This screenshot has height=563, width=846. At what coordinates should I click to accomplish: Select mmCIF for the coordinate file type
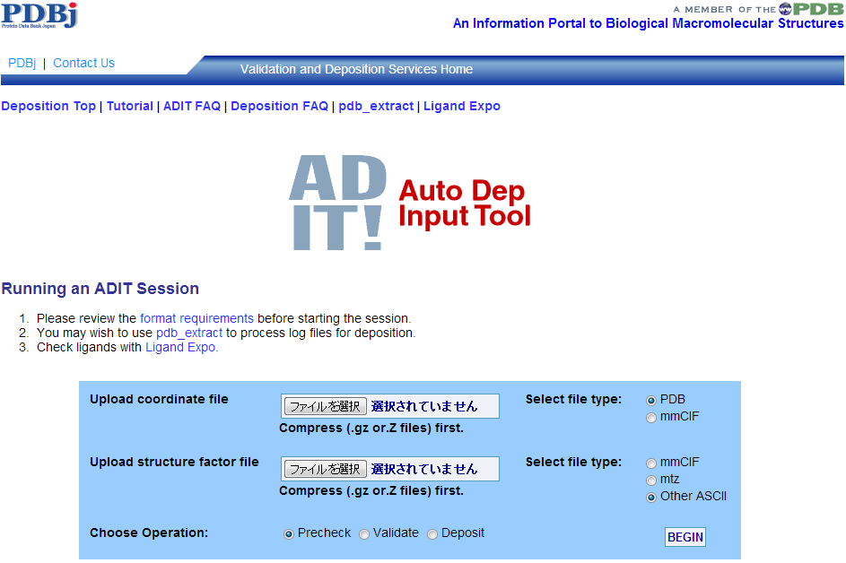coord(651,417)
